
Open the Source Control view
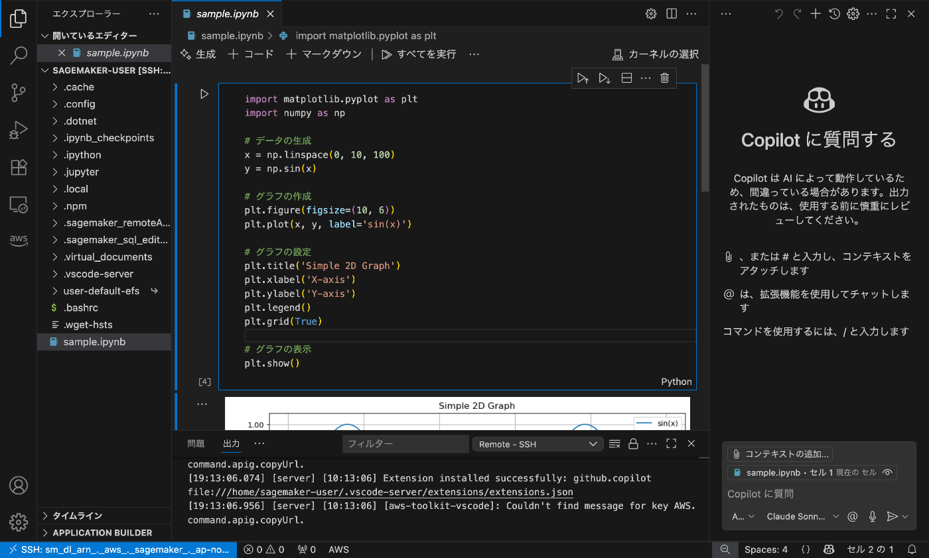(19, 93)
